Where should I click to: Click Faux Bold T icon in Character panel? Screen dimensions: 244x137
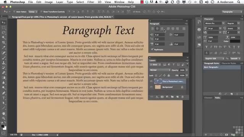[207, 47]
